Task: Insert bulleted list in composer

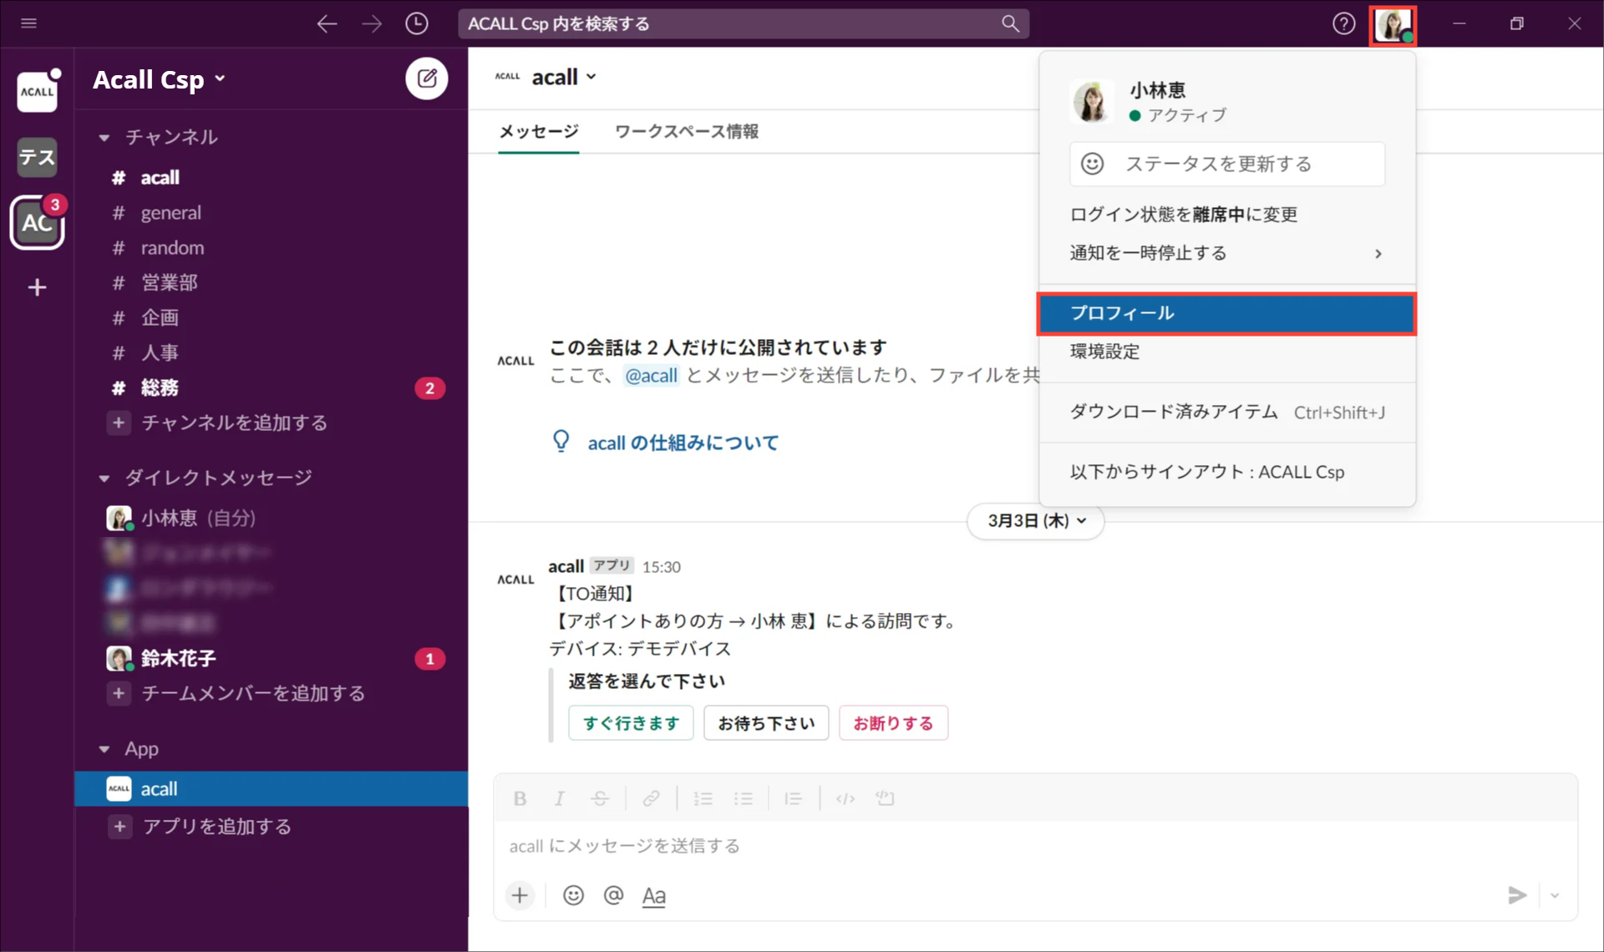Action: click(743, 799)
